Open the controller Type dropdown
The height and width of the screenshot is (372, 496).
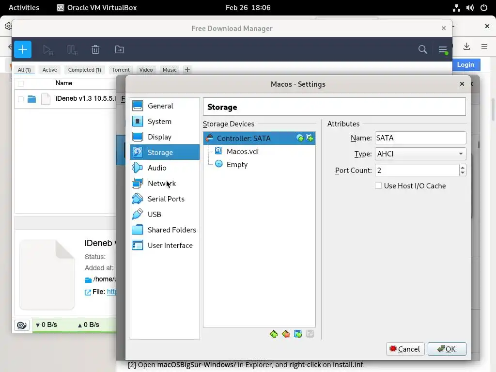coord(420,154)
